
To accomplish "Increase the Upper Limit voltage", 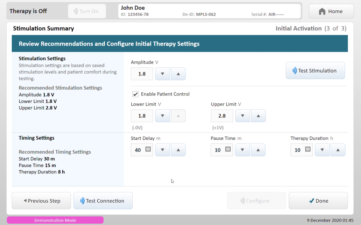I will [x=258, y=116].
